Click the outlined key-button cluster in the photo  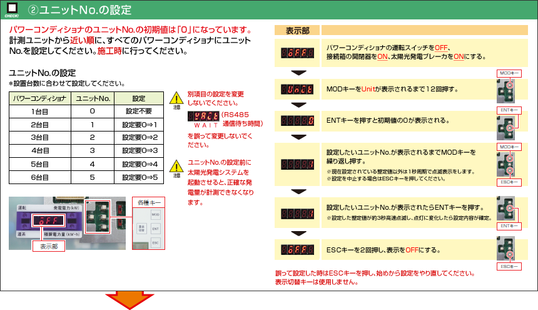[98, 217]
